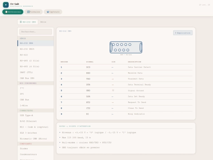Click the Co-Lab logo icon
This screenshot has width=213, height=160.
[6, 5]
